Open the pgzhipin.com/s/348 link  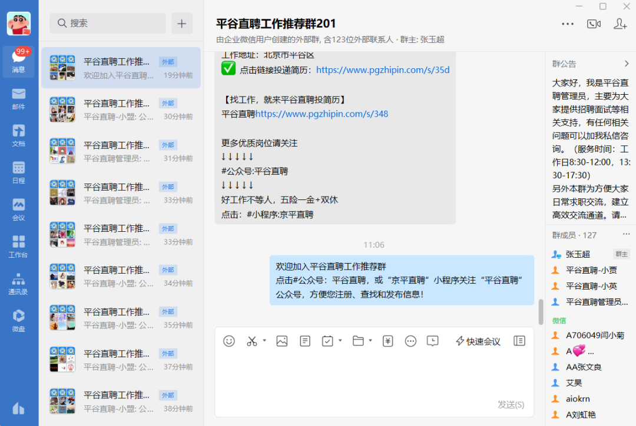tap(322, 114)
